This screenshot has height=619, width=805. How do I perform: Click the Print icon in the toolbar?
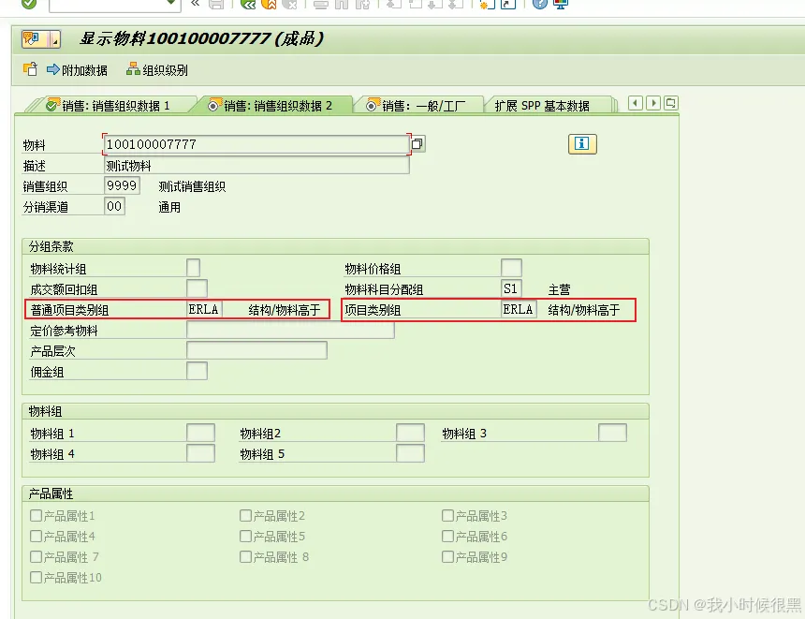[x=319, y=6]
